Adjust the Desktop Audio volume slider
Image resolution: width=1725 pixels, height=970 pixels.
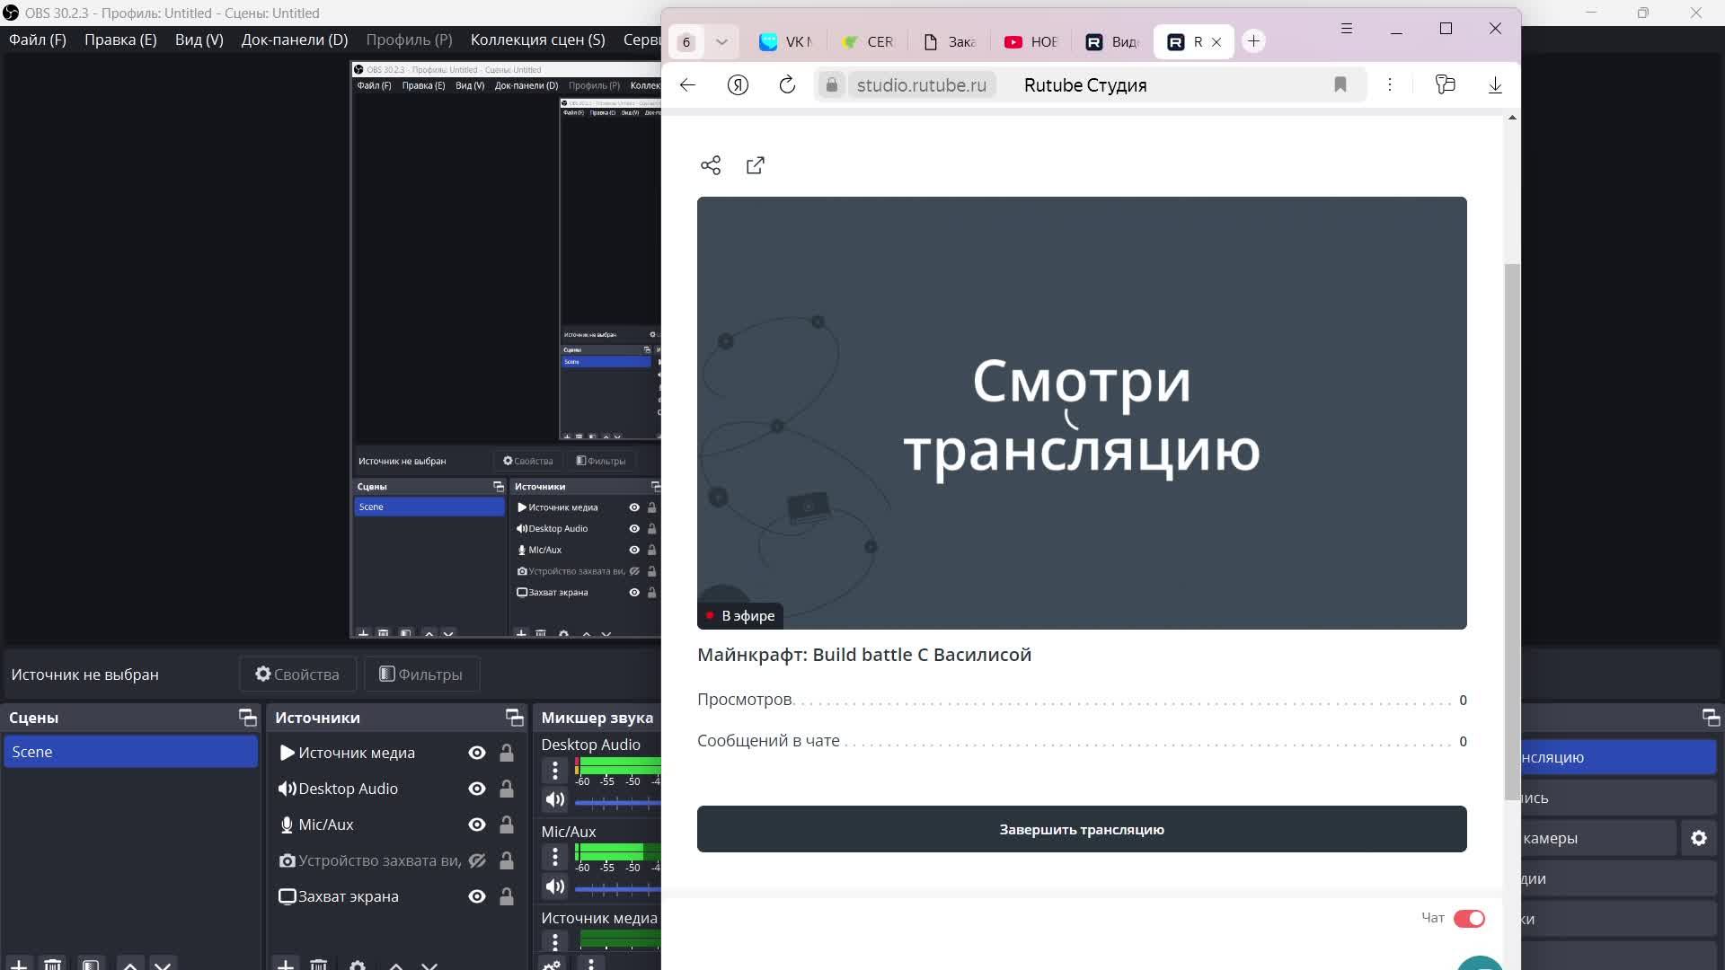(617, 801)
